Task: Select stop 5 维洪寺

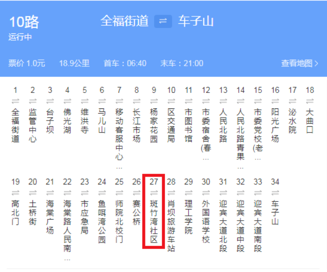Action: coord(85,121)
